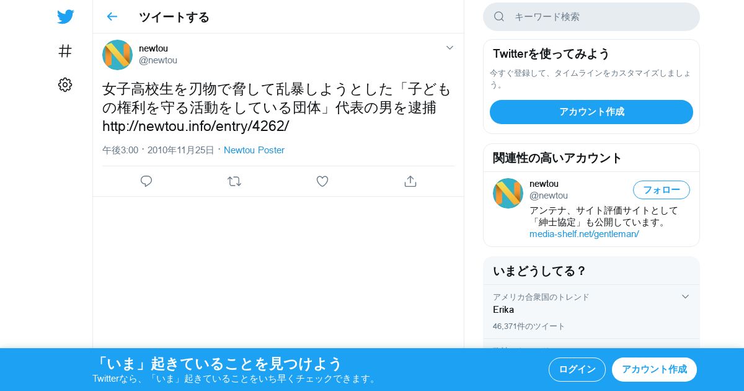
Task: Expand the tweet options chevron
Action: point(450,48)
